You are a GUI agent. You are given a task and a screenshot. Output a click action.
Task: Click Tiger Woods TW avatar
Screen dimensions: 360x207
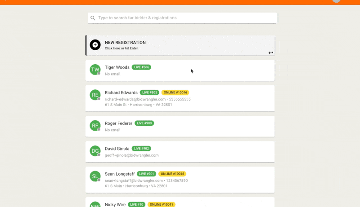[95, 70]
